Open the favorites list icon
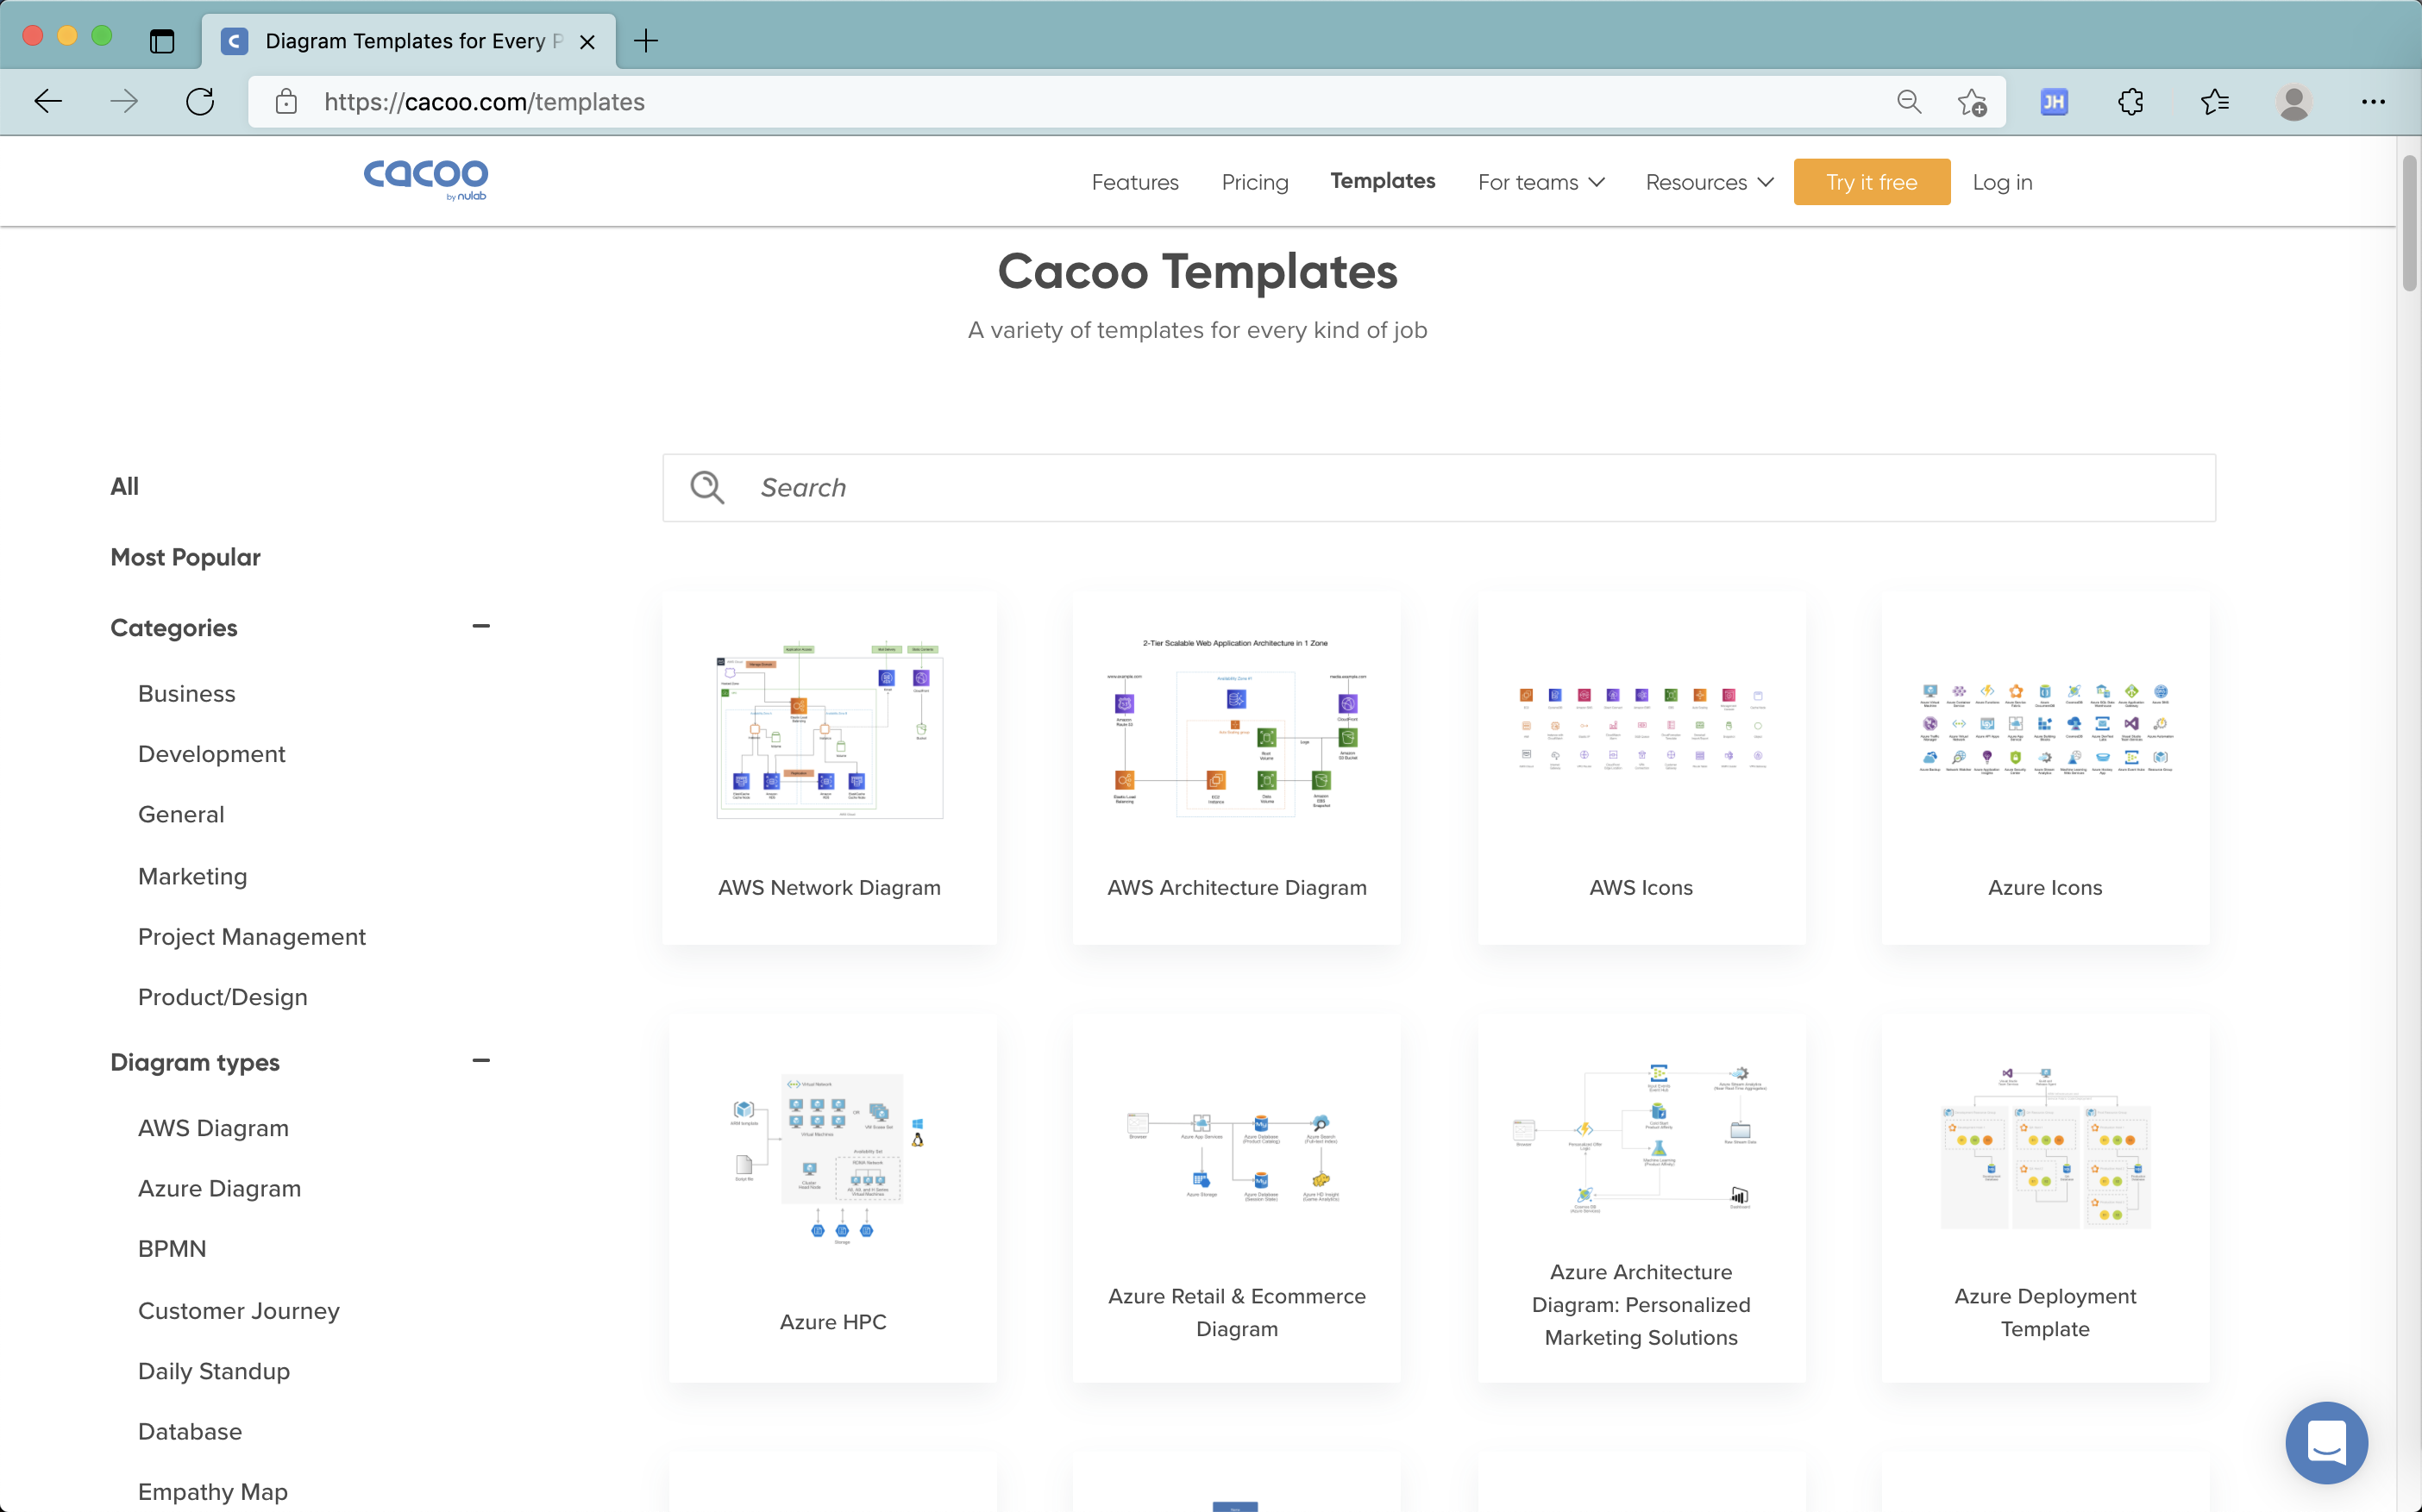This screenshot has height=1512, width=2422. (x=2214, y=101)
